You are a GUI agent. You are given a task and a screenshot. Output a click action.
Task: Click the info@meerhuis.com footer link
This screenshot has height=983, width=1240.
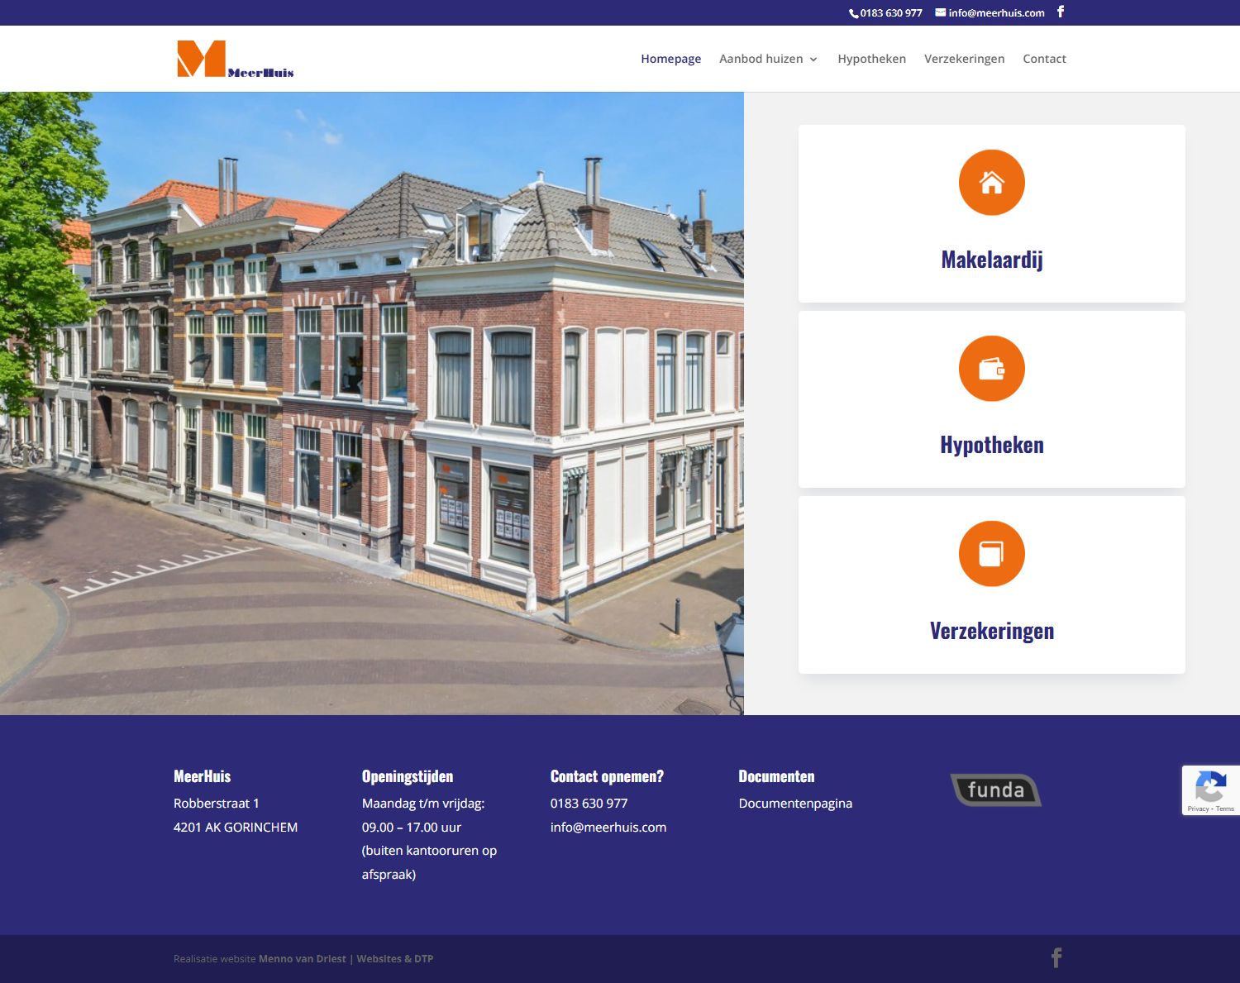point(608,827)
